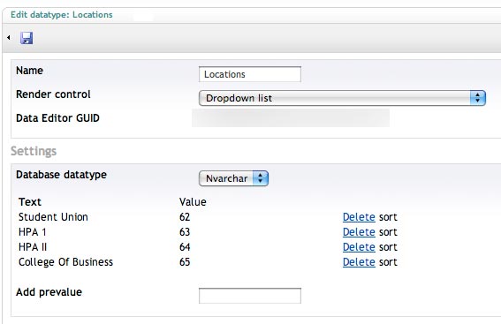The width and height of the screenshot is (501, 324).
Task: Delete the HPA 1 prevalue
Action: [x=359, y=232]
